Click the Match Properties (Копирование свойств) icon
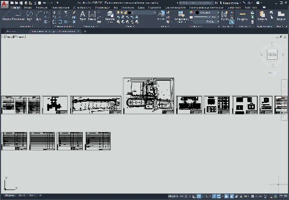This screenshot has width=289, height=200. tap(181, 16)
